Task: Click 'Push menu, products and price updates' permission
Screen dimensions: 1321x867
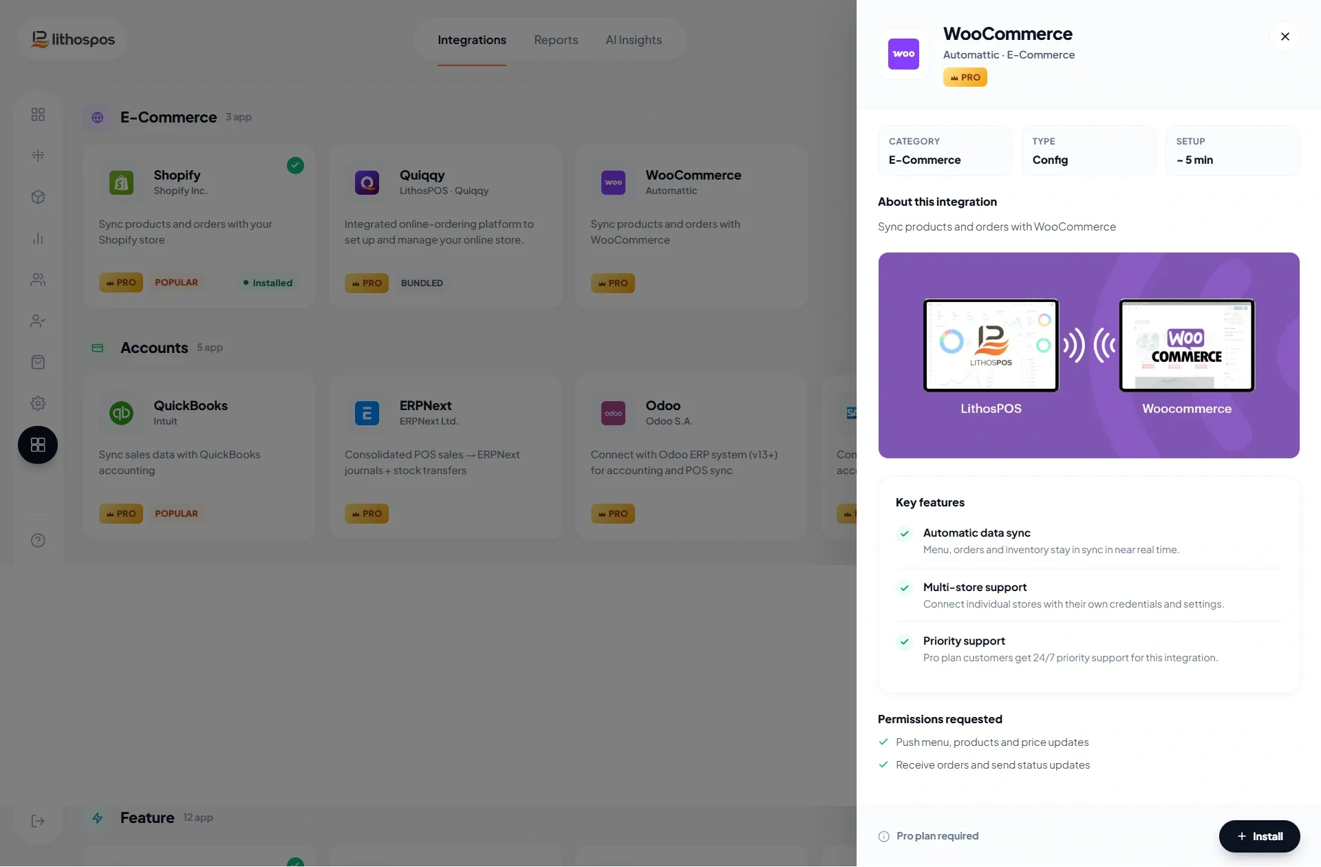Action: 992,742
